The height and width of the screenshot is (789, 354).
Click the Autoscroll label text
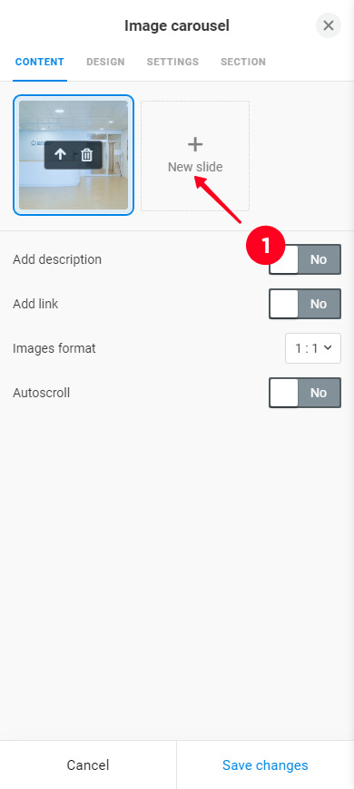point(41,393)
